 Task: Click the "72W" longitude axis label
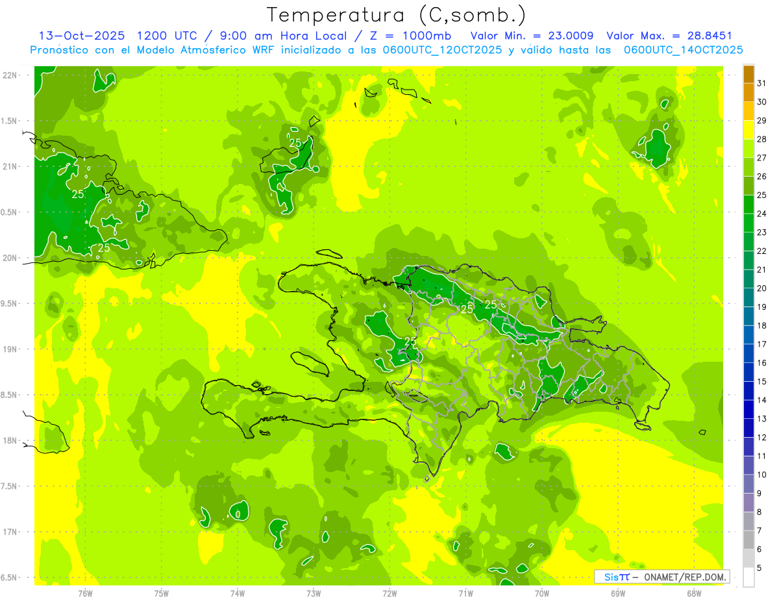point(389,594)
